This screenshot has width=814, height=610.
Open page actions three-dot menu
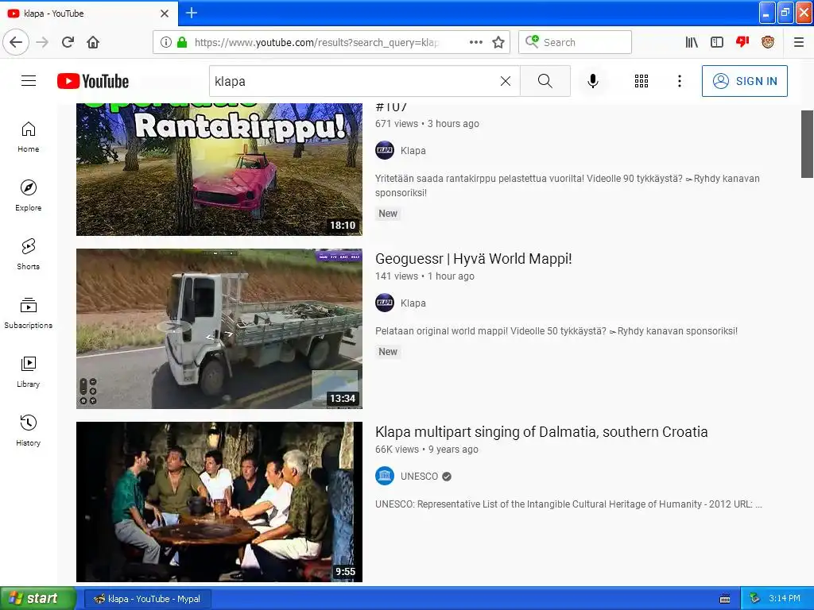point(476,42)
